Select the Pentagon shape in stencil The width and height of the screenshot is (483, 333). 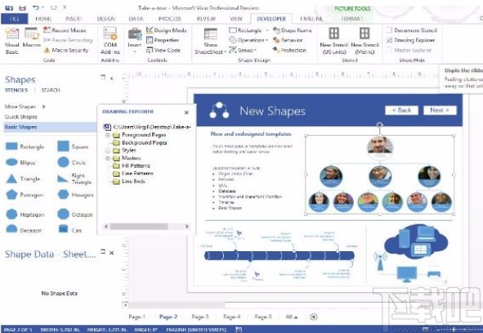25,195
